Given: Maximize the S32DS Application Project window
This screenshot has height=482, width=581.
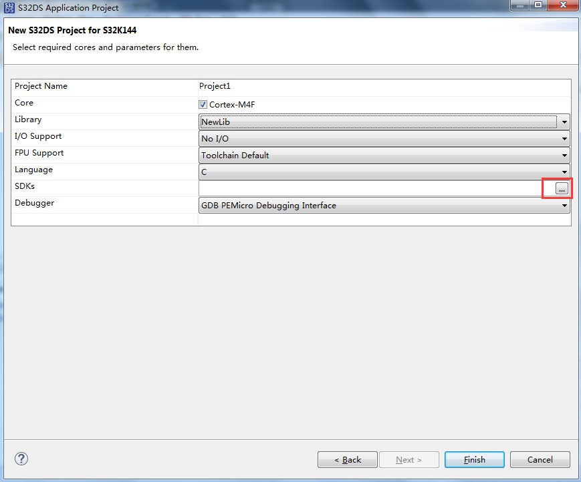Looking at the screenshot, I should pyautogui.click(x=538, y=5).
